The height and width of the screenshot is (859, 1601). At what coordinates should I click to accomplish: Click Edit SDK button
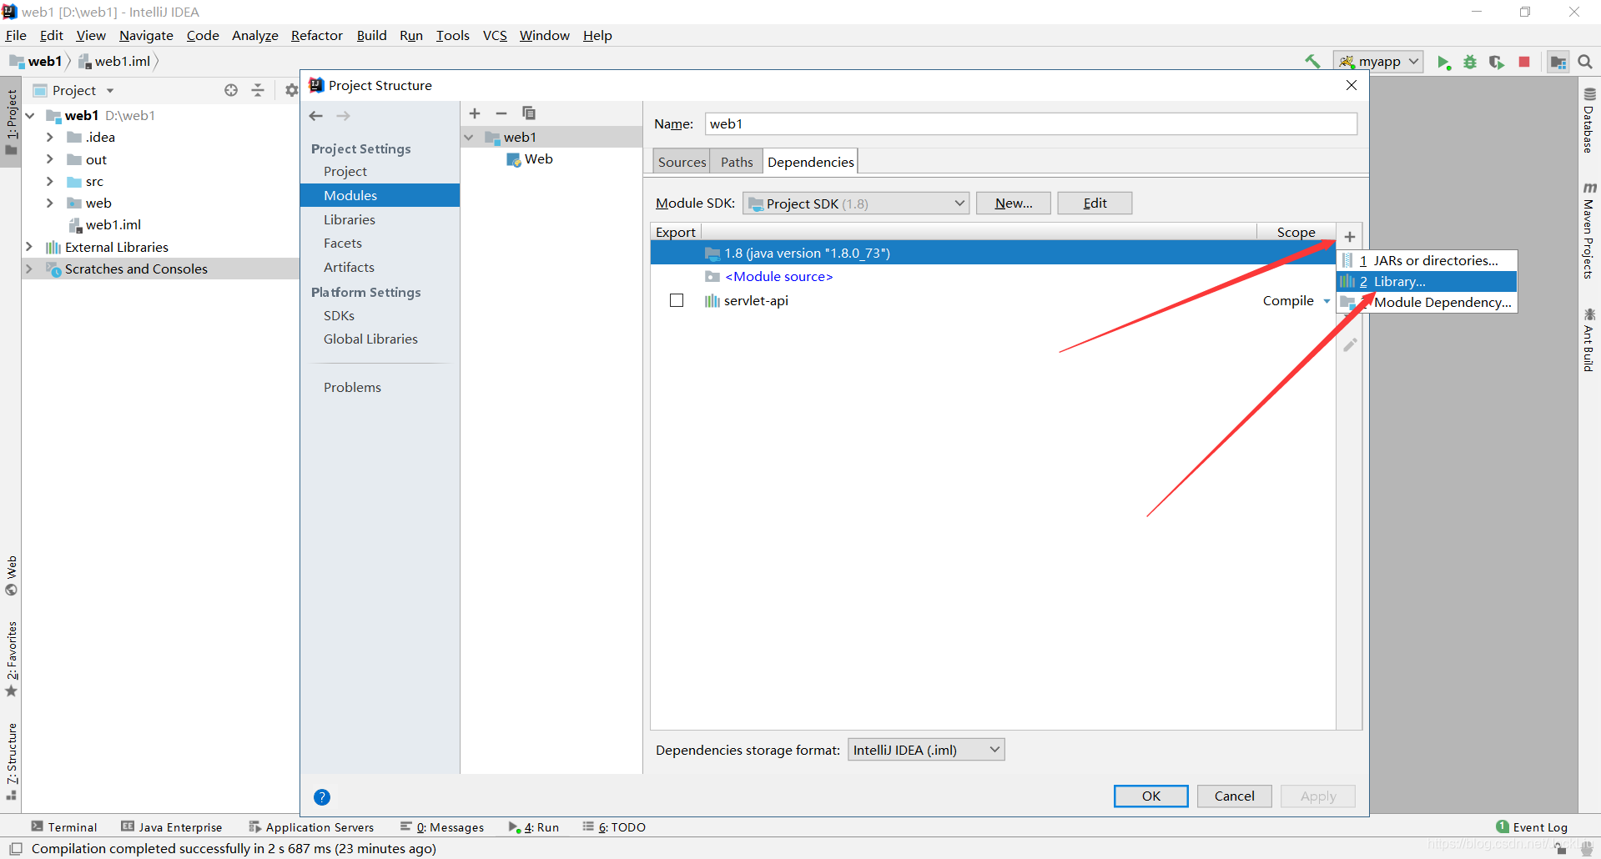coord(1095,203)
